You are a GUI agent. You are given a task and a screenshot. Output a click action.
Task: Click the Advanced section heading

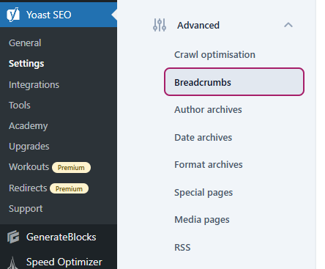tap(198, 25)
